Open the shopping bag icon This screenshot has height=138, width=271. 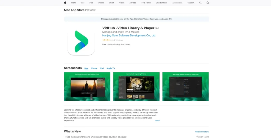[207, 3]
